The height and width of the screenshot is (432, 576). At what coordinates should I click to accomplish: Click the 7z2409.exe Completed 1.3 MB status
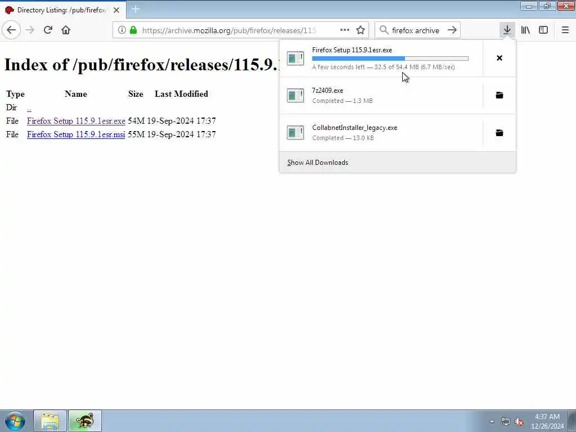click(x=343, y=101)
